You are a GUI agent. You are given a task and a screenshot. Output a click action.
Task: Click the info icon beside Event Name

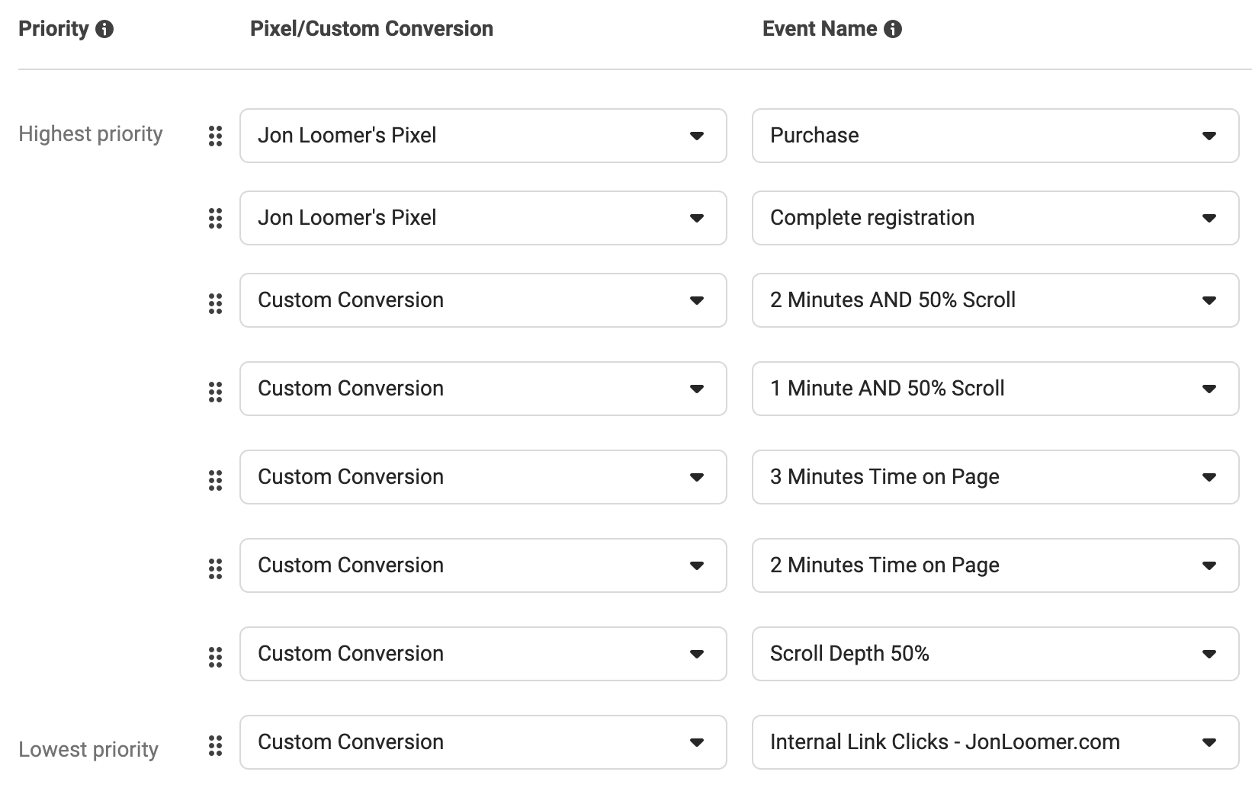tap(893, 30)
